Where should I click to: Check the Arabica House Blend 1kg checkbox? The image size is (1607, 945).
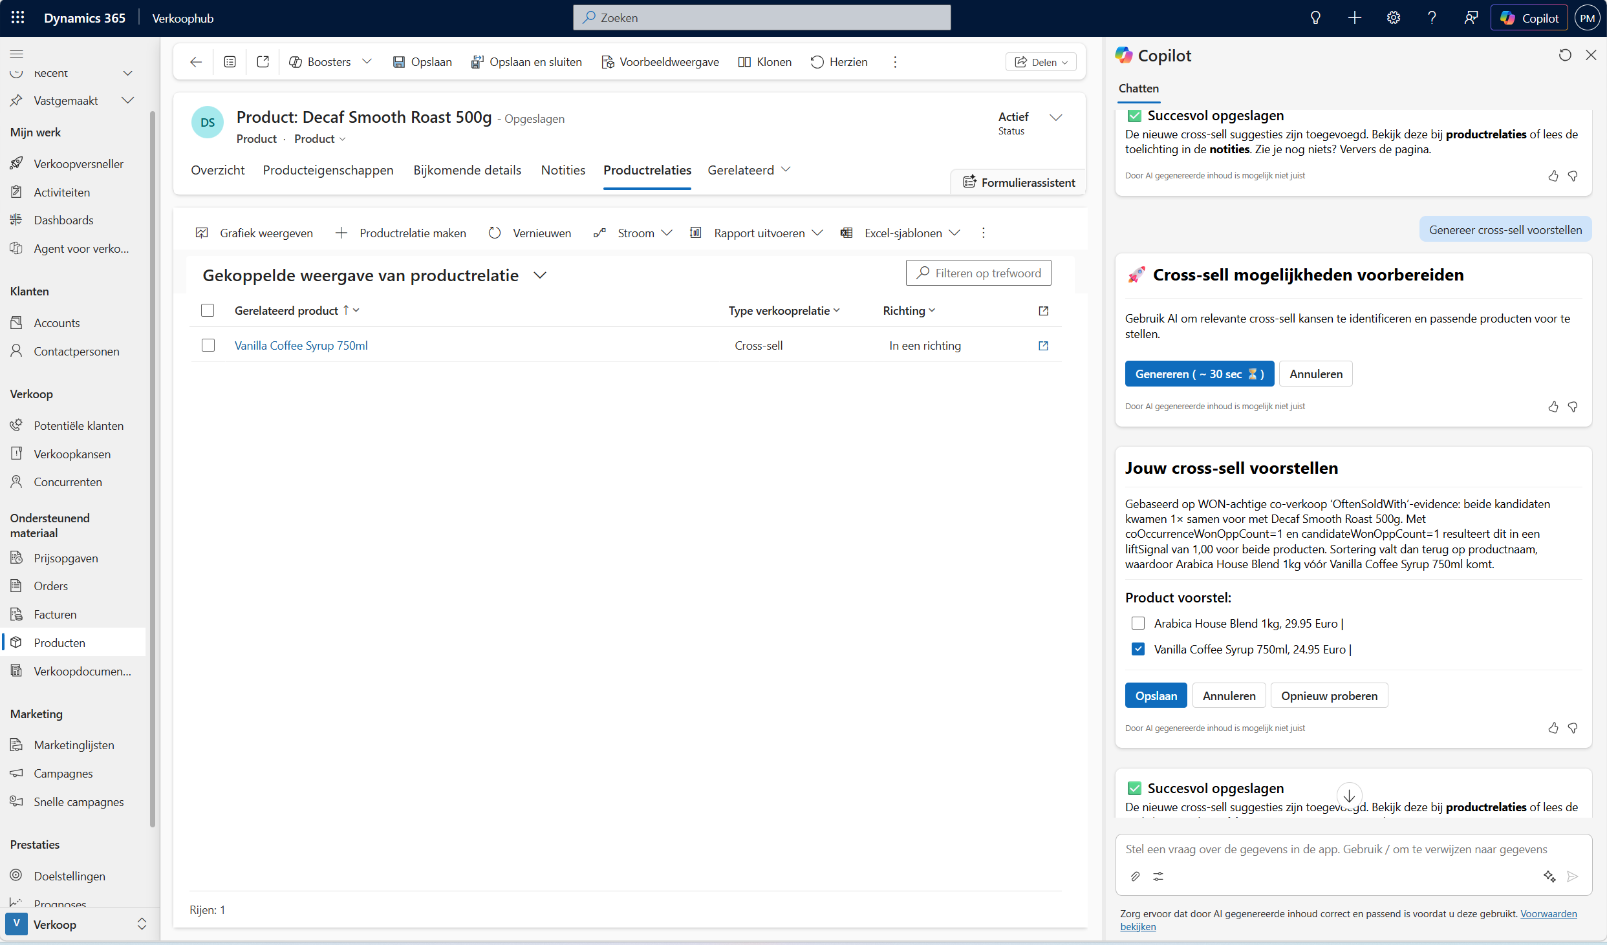point(1138,623)
